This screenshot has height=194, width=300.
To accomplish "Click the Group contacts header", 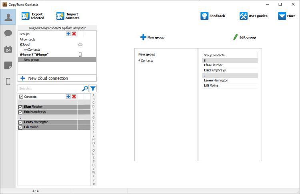I will coord(214,55).
